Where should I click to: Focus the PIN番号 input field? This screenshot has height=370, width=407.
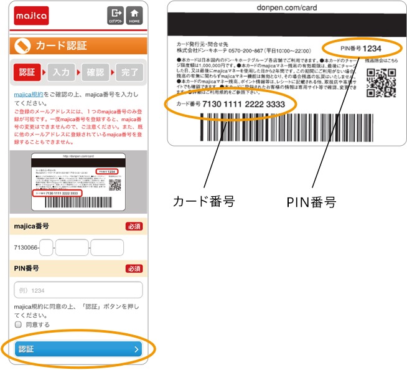point(78,290)
